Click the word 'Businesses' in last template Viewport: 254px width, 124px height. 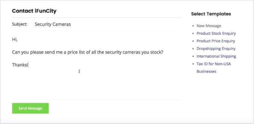(x=206, y=71)
